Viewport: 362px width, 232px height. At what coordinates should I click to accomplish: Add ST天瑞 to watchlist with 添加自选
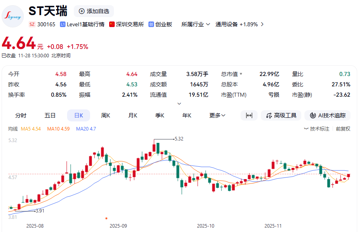coord(94,11)
